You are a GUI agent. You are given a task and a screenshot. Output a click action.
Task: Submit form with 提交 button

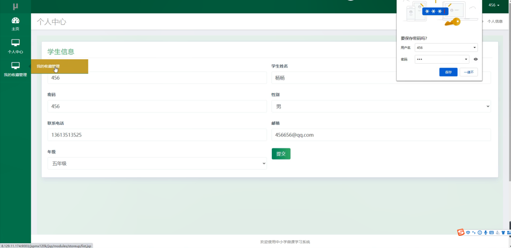point(281,154)
